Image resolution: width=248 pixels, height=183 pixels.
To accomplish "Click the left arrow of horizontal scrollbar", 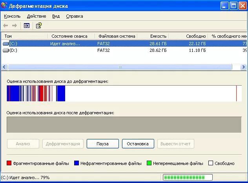I will (x=4, y=67).
